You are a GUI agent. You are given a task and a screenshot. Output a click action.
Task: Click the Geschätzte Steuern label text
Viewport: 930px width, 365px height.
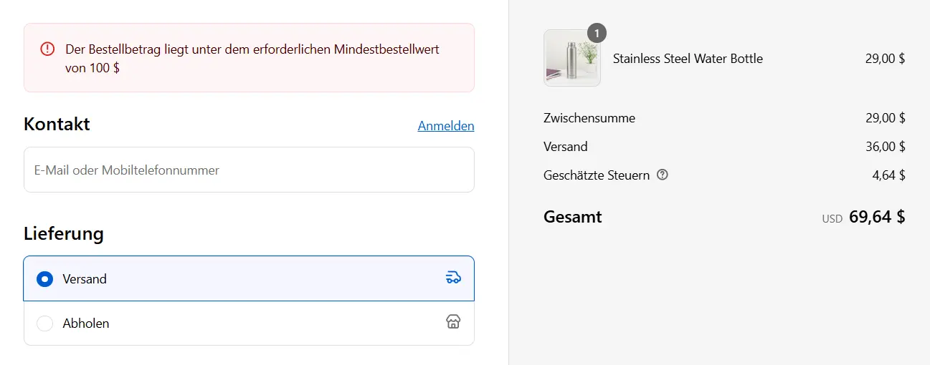click(x=597, y=175)
